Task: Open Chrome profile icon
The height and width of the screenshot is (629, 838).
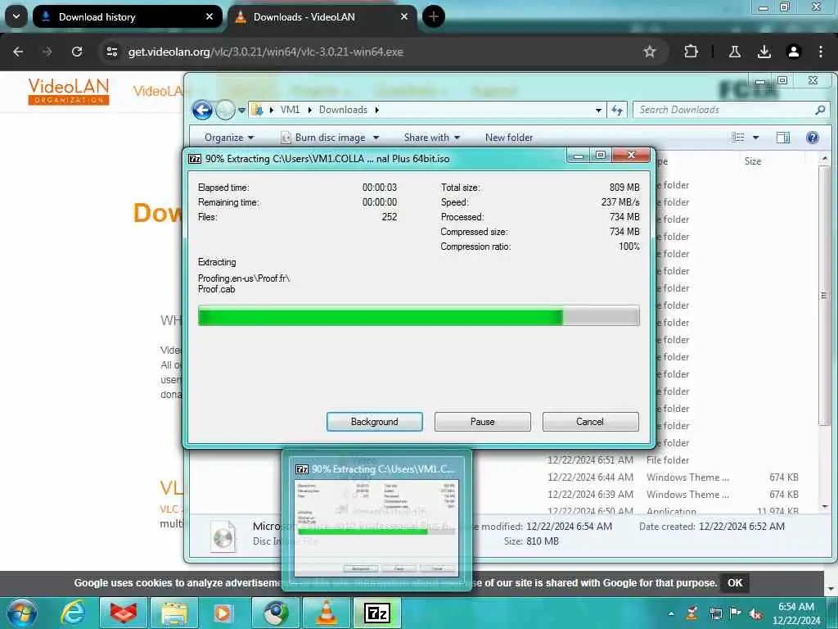Action: [x=794, y=52]
